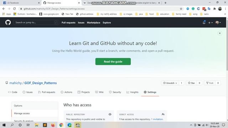Open Issues in top navigation
Screen dimensions: 228x128
pos(81,23)
